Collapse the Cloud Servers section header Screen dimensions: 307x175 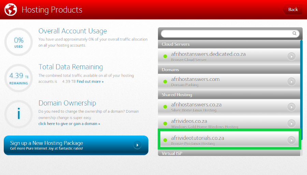click(x=229, y=44)
